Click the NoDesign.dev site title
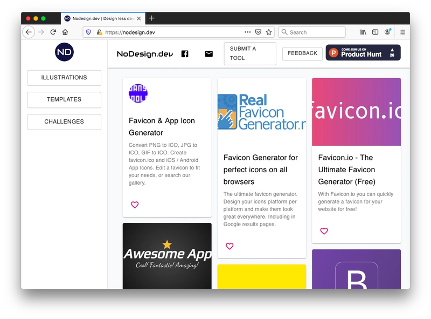The width and height of the screenshot is (431, 319). coord(145,54)
